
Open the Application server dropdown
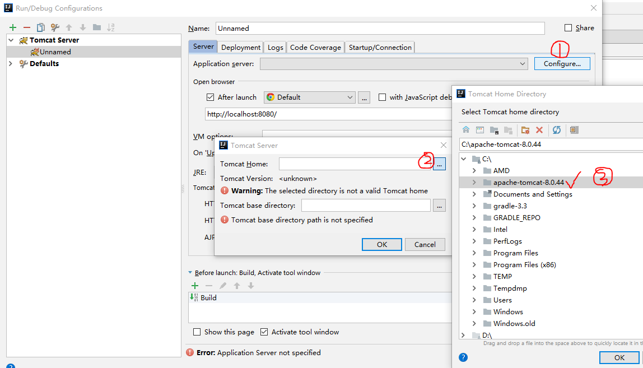[394, 64]
